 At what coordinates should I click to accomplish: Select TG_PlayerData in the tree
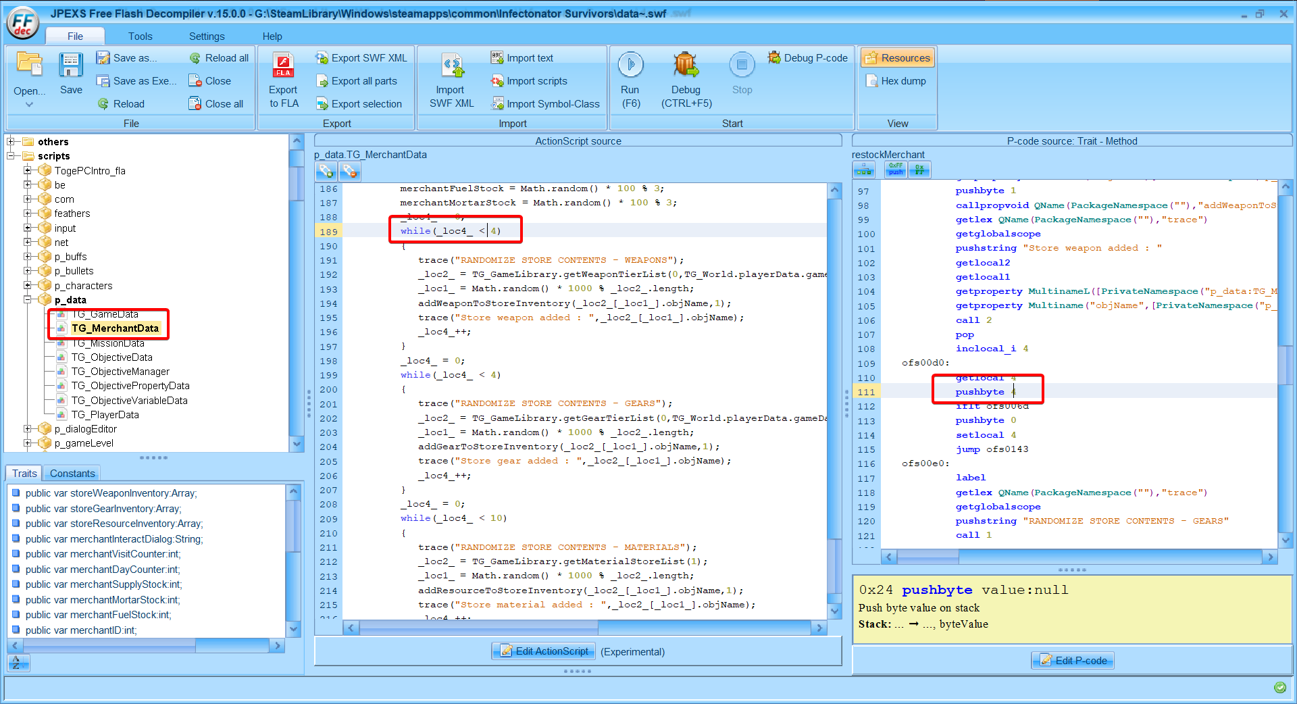pyautogui.click(x=105, y=415)
